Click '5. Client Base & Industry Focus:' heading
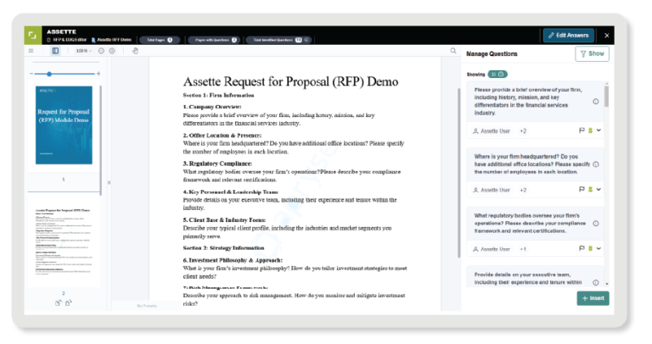Image resolution: width=652 pixels, height=344 pixels. tap(224, 220)
